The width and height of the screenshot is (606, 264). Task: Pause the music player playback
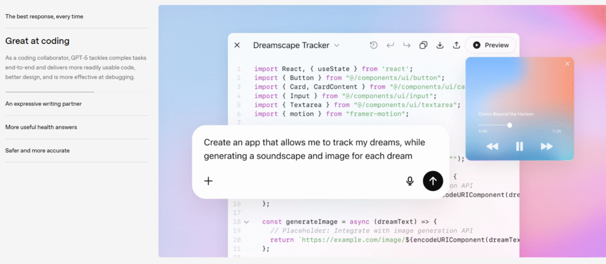pos(520,146)
